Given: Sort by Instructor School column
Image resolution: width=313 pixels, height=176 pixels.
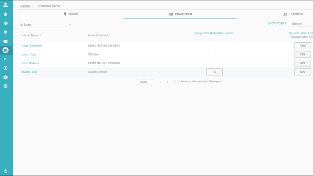Looking at the screenshot, I should pyautogui.click(x=100, y=36).
